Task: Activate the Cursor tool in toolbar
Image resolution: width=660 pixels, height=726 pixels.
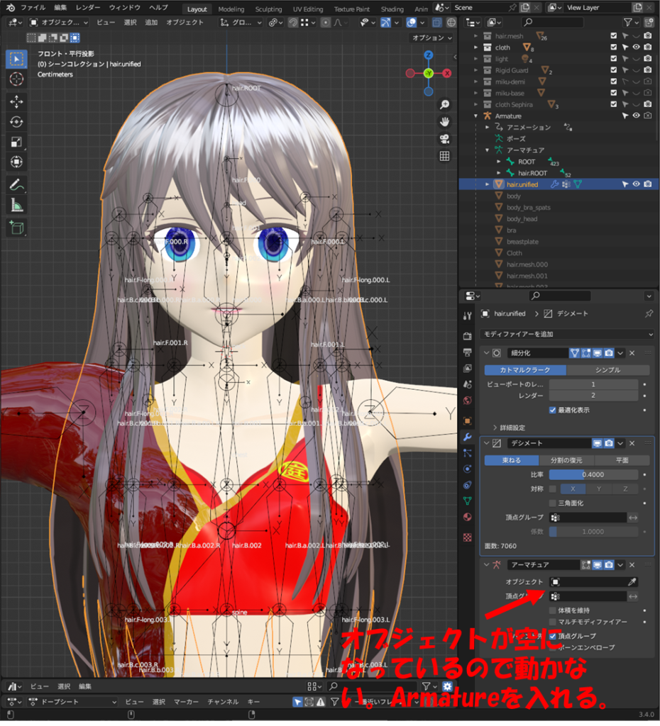Action: (17, 79)
